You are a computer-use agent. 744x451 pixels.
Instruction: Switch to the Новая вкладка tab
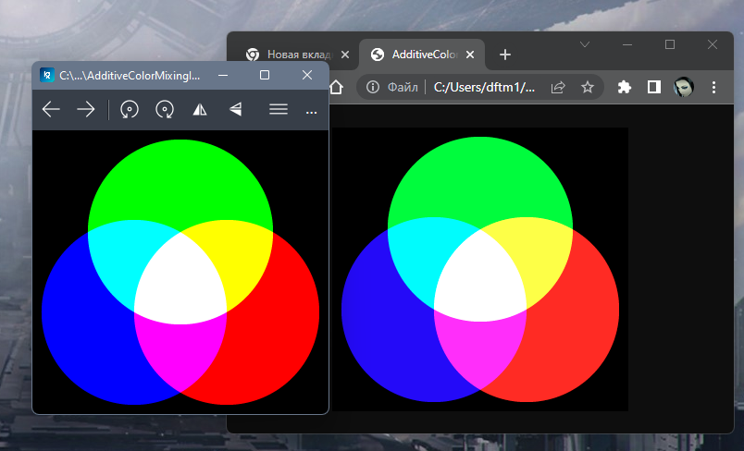[x=291, y=55]
